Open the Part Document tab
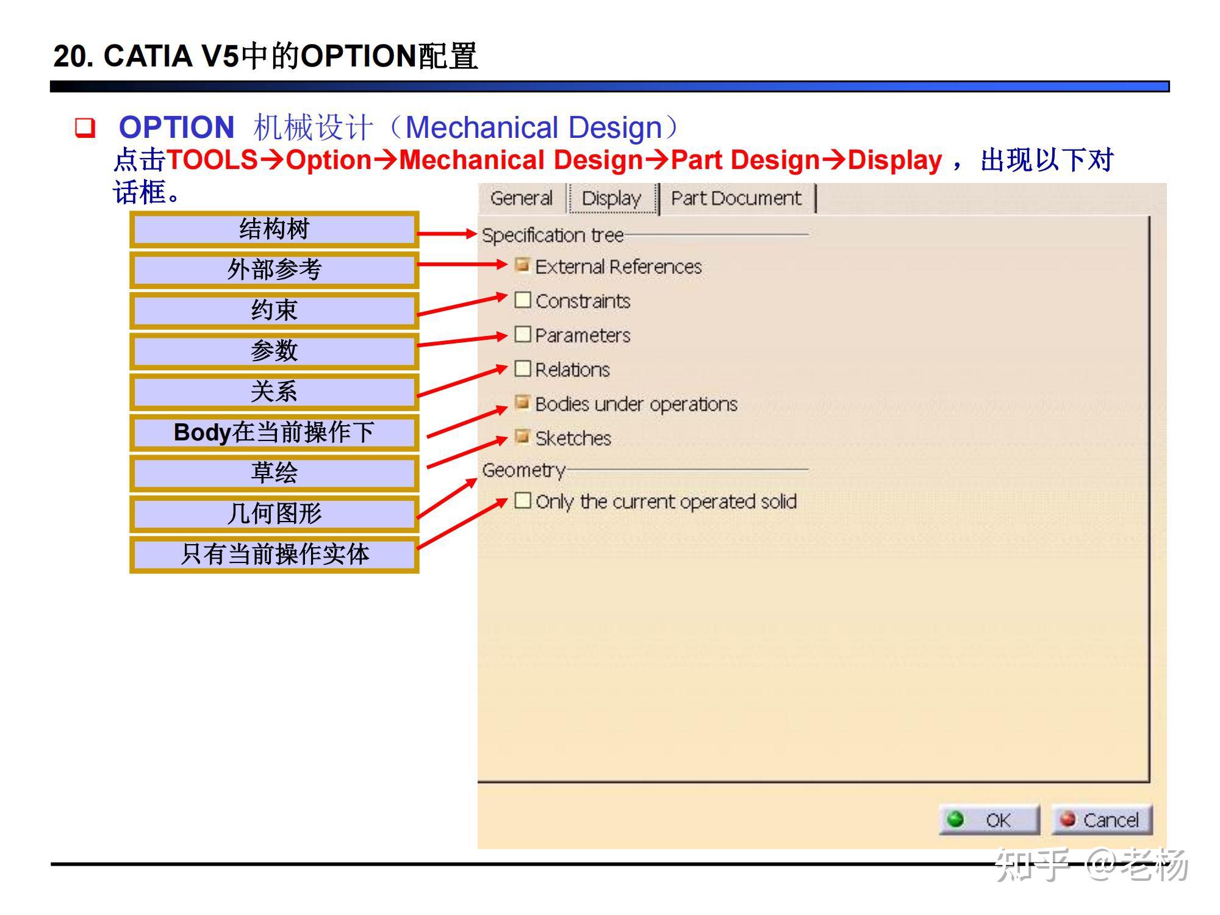Screen dimensions: 1220x915 [736, 198]
